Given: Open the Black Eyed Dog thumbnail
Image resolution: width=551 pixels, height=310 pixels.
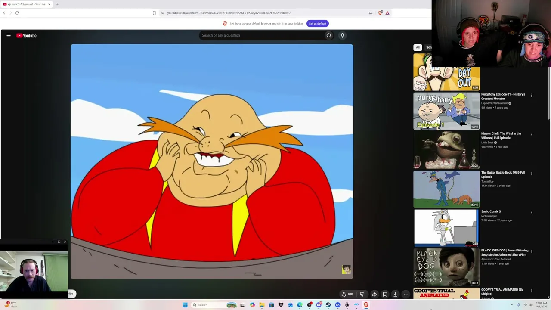Looking at the screenshot, I should point(446,267).
